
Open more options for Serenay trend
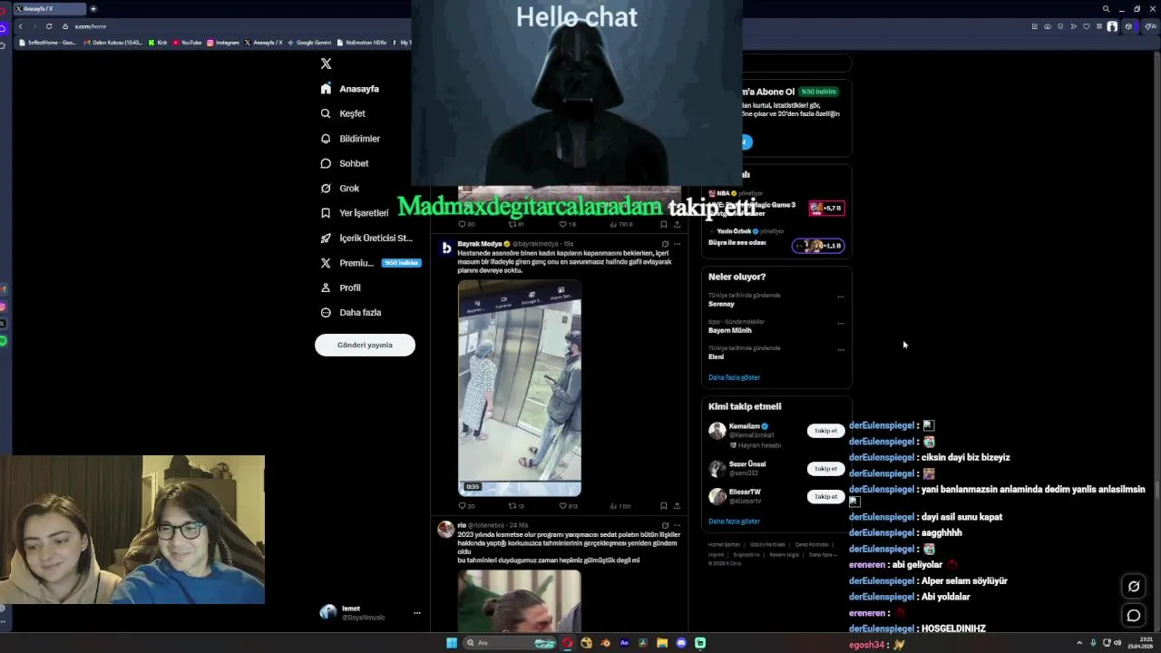click(841, 296)
